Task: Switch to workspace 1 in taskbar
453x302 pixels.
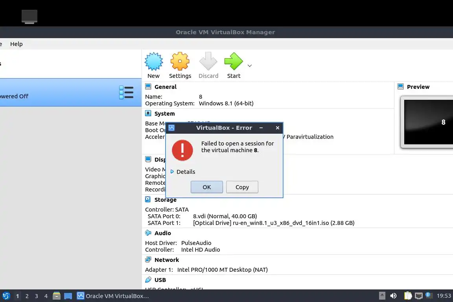Action: 17,296
